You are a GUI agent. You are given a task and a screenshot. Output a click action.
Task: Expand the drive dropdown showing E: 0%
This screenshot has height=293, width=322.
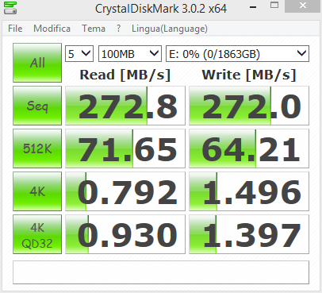(237, 54)
